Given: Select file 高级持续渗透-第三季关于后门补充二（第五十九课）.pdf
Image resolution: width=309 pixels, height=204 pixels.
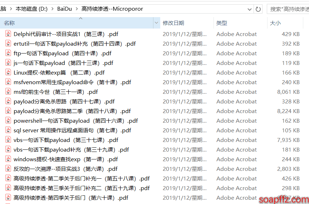Looking at the screenshot, I should point(82,188).
